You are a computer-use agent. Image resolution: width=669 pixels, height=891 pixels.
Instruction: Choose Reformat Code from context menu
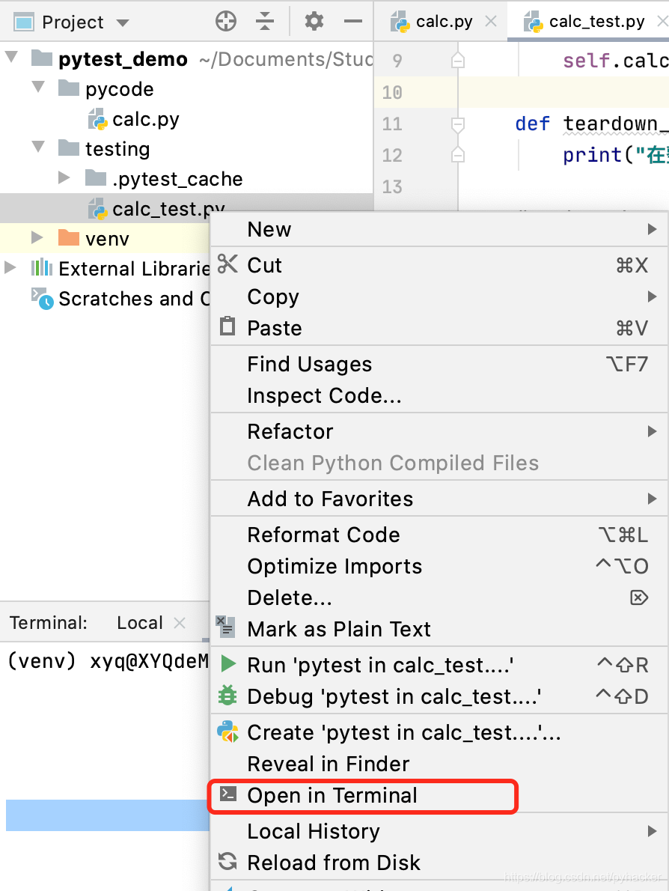pos(323,535)
